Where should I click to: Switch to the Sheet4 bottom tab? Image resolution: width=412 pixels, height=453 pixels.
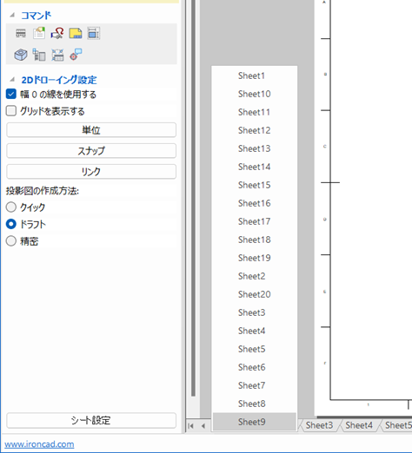pyautogui.click(x=359, y=425)
